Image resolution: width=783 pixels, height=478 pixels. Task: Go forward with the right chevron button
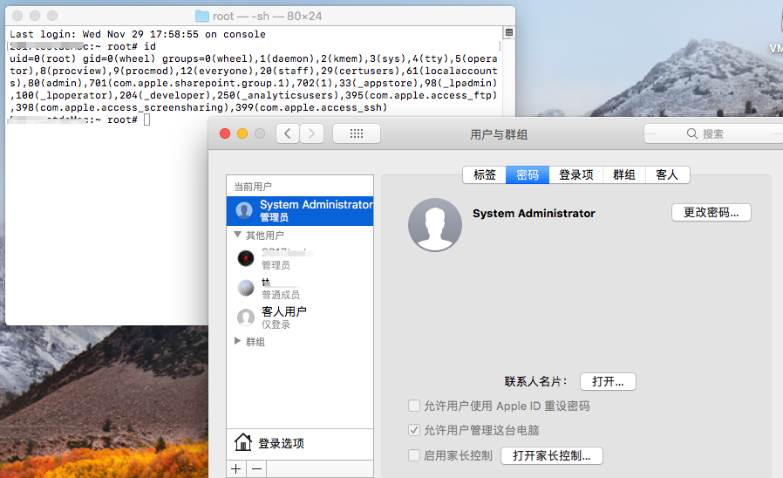tap(311, 133)
